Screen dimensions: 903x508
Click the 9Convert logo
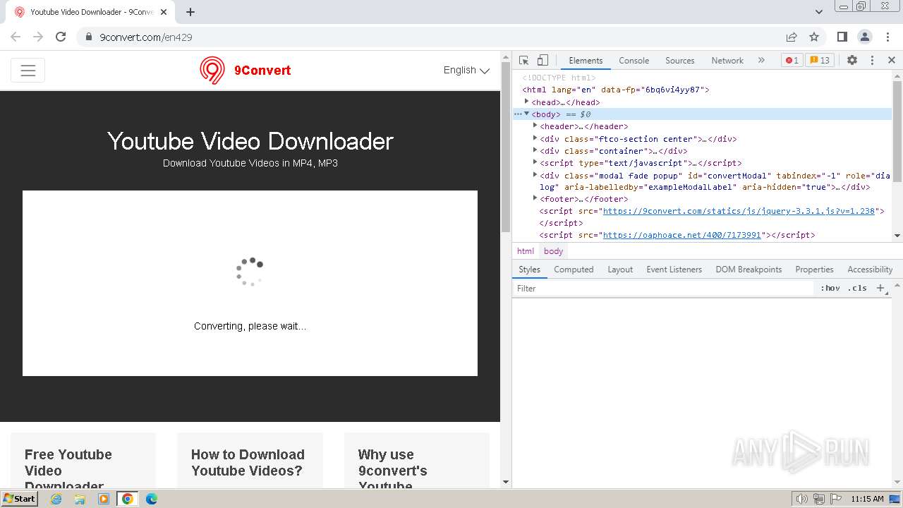pos(245,71)
